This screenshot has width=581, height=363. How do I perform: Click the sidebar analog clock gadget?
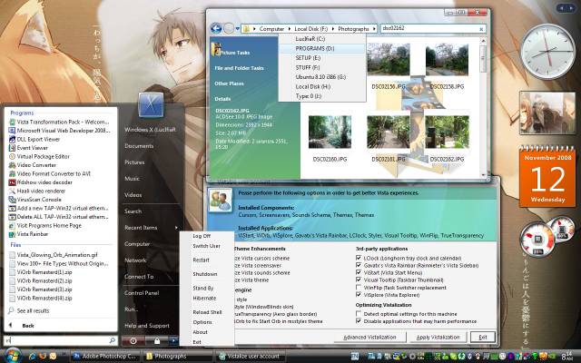click(x=547, y=52)
